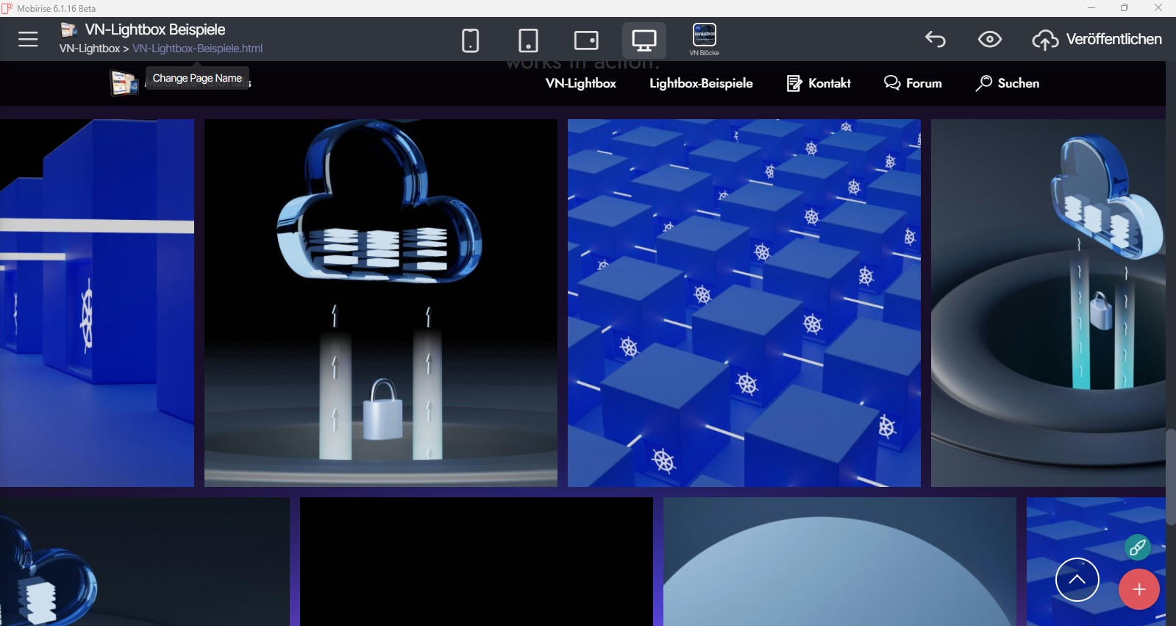This screenshot has width=1176, height=626.
Task: Open the glass cloud with padlock image
Action: (x=381, y=303)
